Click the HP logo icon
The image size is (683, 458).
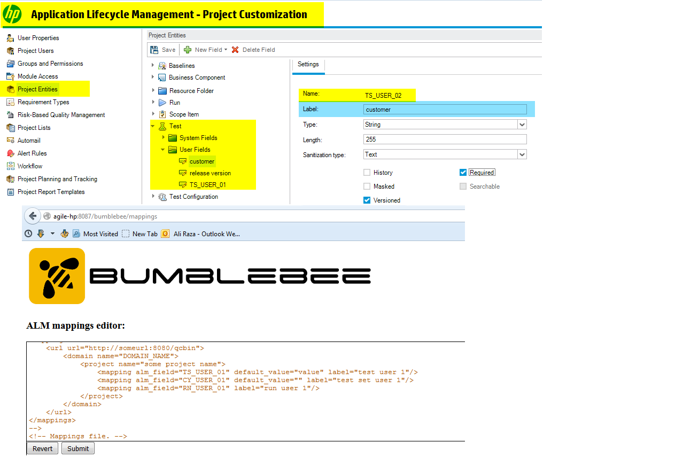[x=12, y=14]
